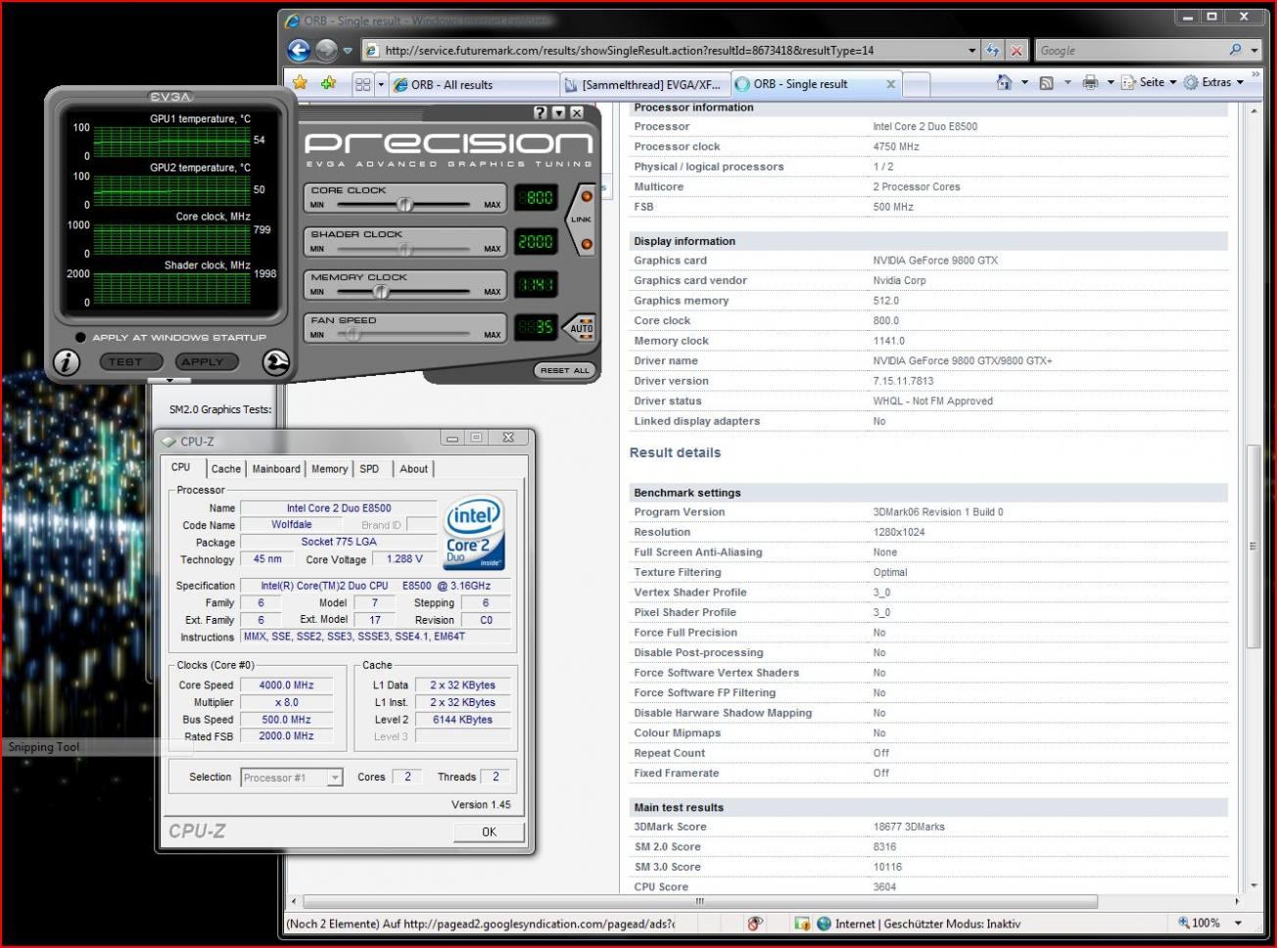Open the CPU-Z Memory tab

point(330,469)
